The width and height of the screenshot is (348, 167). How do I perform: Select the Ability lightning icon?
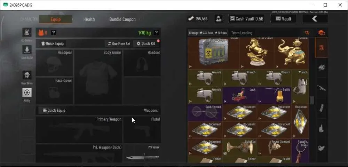(27, 93)
